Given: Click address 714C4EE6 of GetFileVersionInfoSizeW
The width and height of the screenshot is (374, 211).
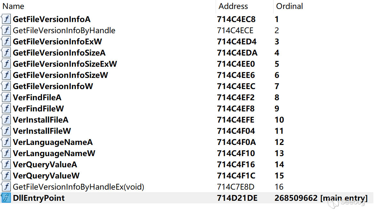Looking at the screenshot, I should (236, 75).
